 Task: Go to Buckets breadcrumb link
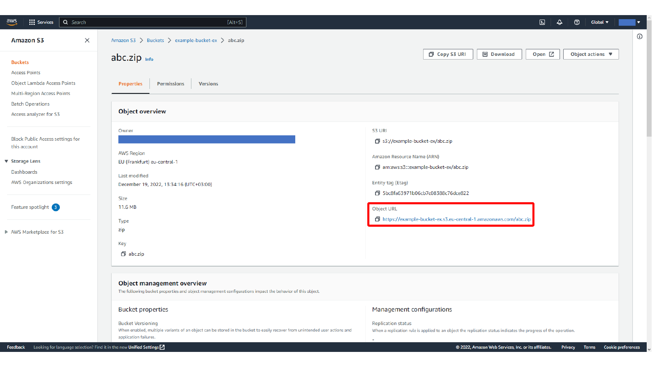coord(156,40)
